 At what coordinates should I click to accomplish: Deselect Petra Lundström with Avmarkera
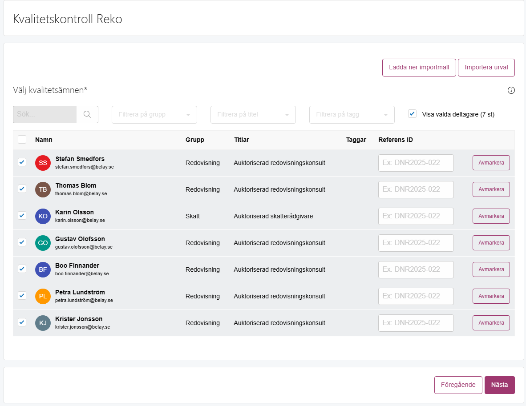pos(491,296)
